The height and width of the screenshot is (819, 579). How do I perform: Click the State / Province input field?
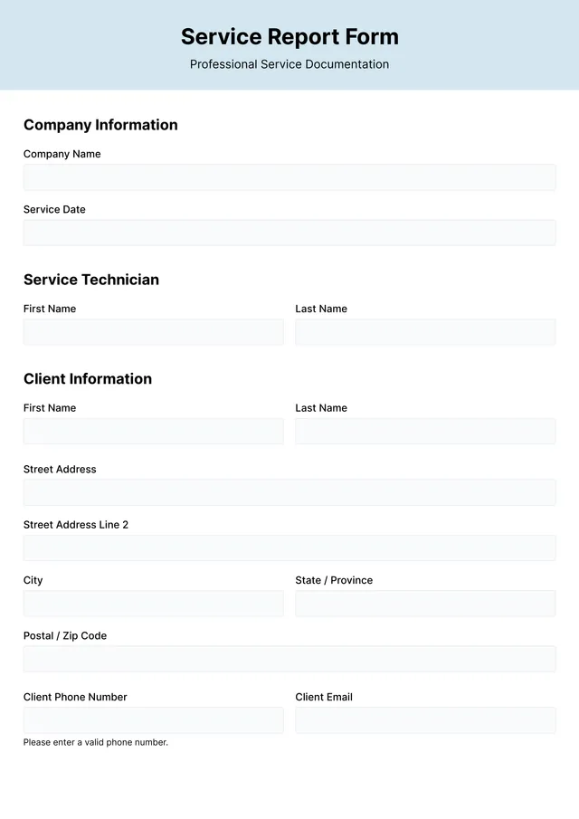tap(425, 603)
